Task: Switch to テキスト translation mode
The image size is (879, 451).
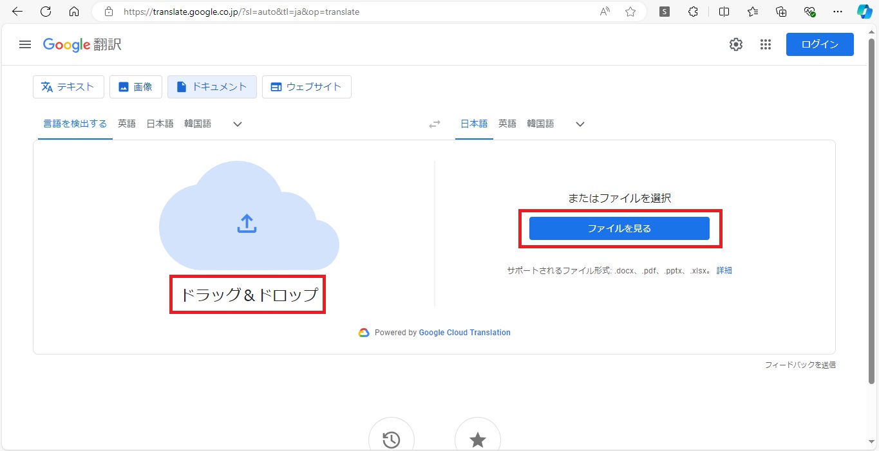Action: tap(68, 87)
